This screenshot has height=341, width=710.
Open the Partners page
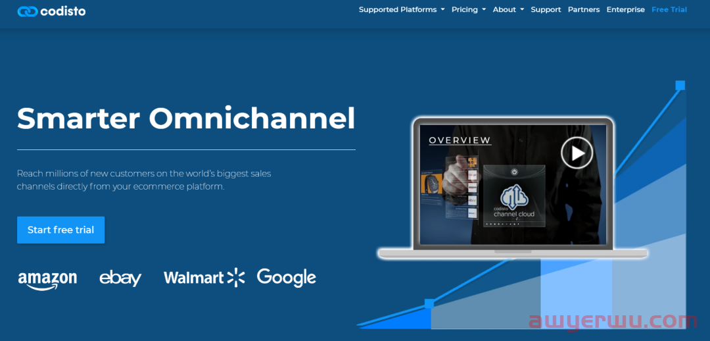tap(584, 9)
